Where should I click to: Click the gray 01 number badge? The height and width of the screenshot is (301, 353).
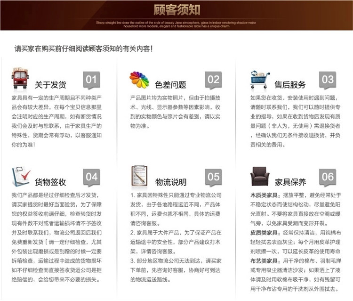91,80
